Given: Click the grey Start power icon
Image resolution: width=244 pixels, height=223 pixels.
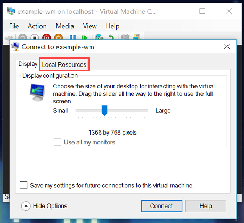Looking at the screenshot, I should coord(22,37).
